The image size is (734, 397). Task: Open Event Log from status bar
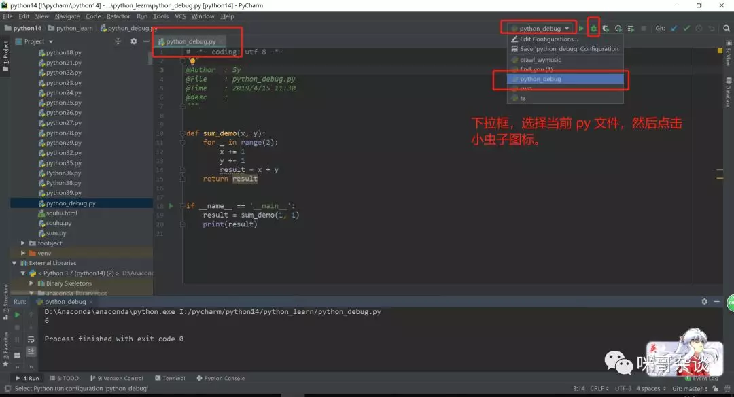click(701, 378)
